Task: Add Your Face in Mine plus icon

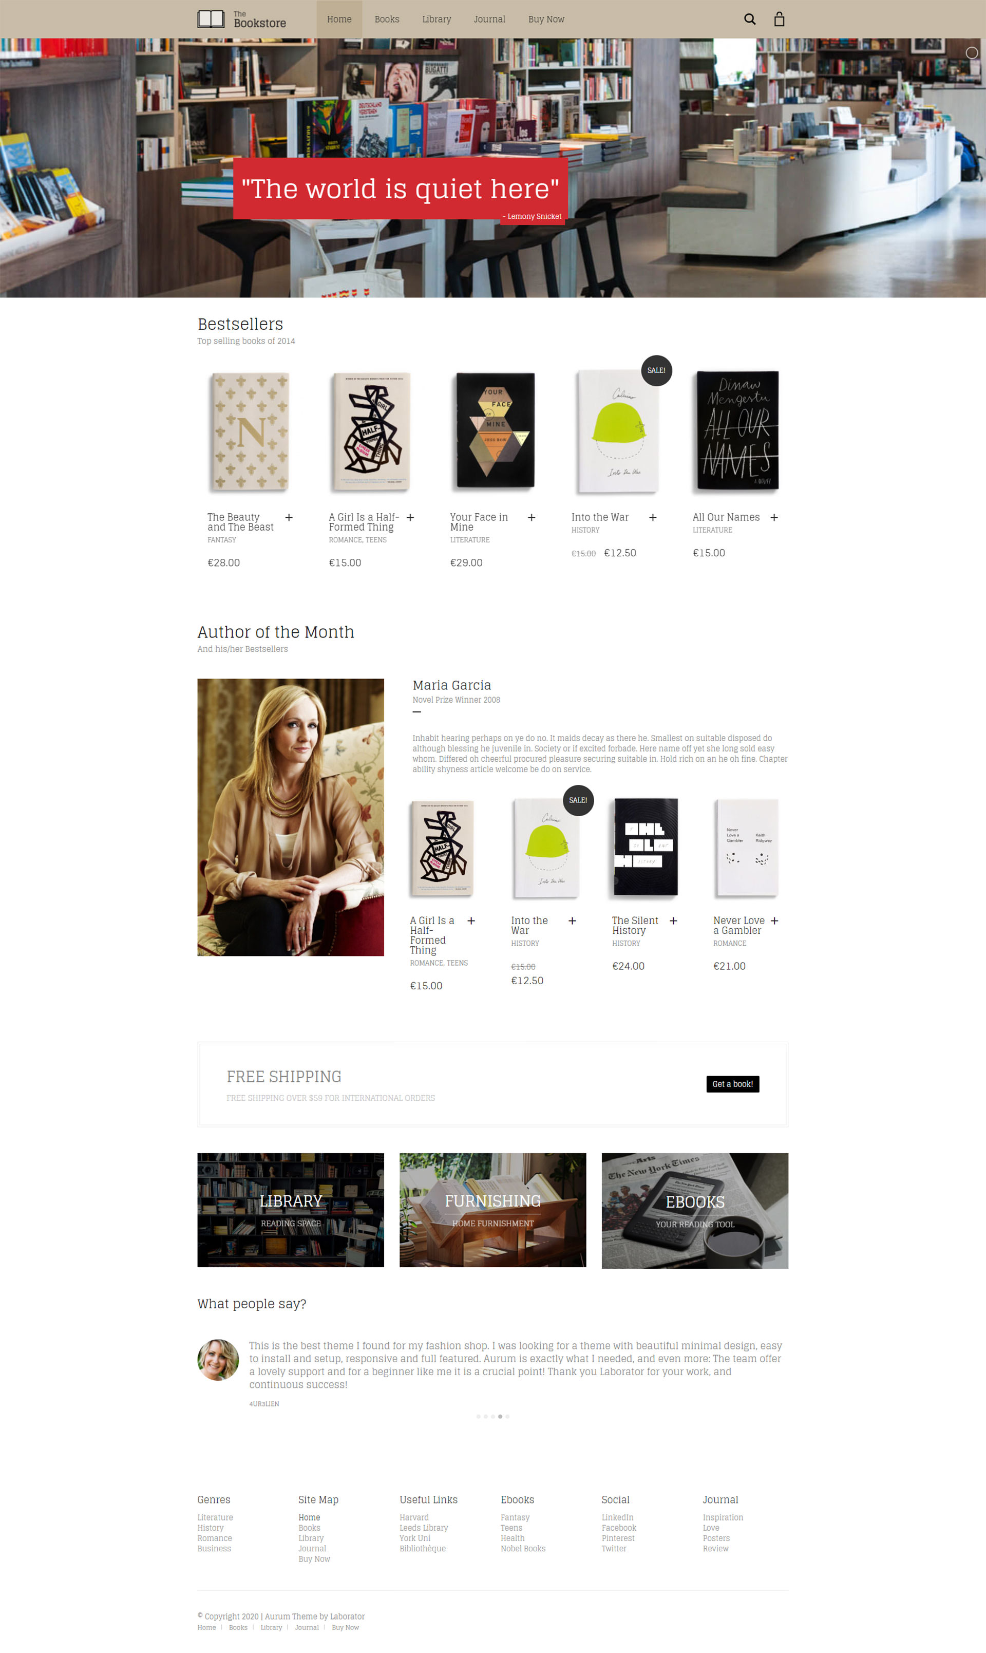Action: click(532, 517)
